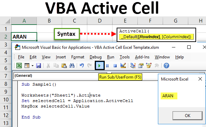This screenshot has height=127, width=206.
Task: Open the Add-Ins menu
Action: coord(142,57)
